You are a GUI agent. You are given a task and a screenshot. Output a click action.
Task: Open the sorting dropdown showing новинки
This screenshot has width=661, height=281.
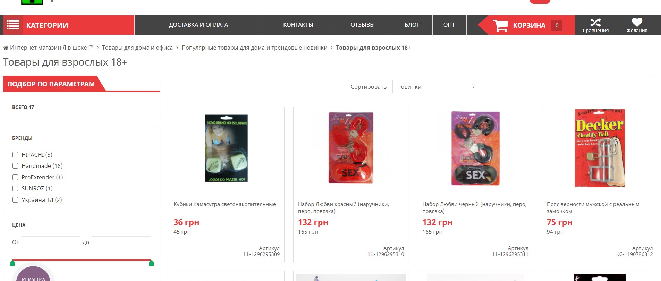[x=436, y=87]
